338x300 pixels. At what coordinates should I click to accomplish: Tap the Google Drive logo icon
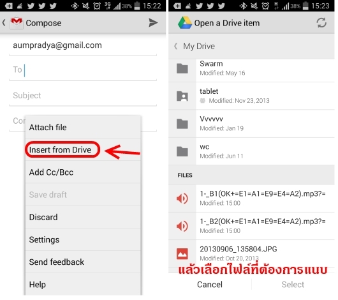pos(185,23)
